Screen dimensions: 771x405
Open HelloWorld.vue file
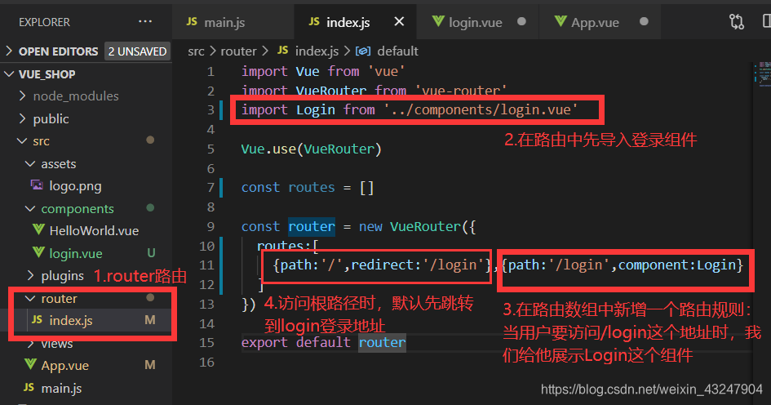coord(94,231)
